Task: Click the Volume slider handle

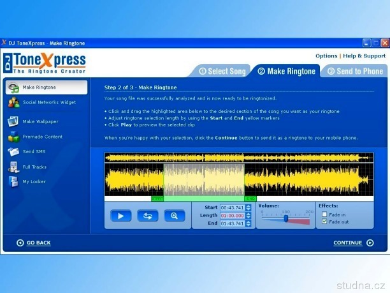Action: 285,218
